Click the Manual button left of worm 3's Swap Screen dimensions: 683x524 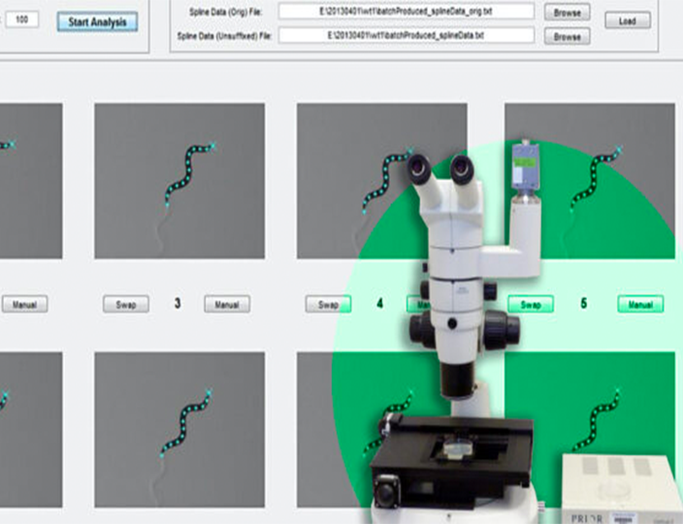point(24,304)
